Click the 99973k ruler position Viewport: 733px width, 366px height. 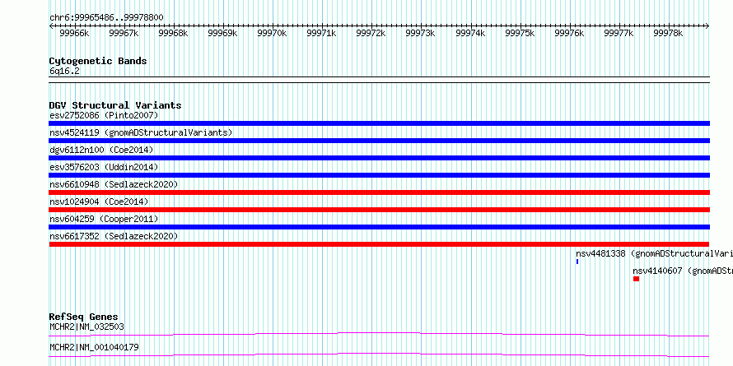pyautogui.click(x=420, y=33)
